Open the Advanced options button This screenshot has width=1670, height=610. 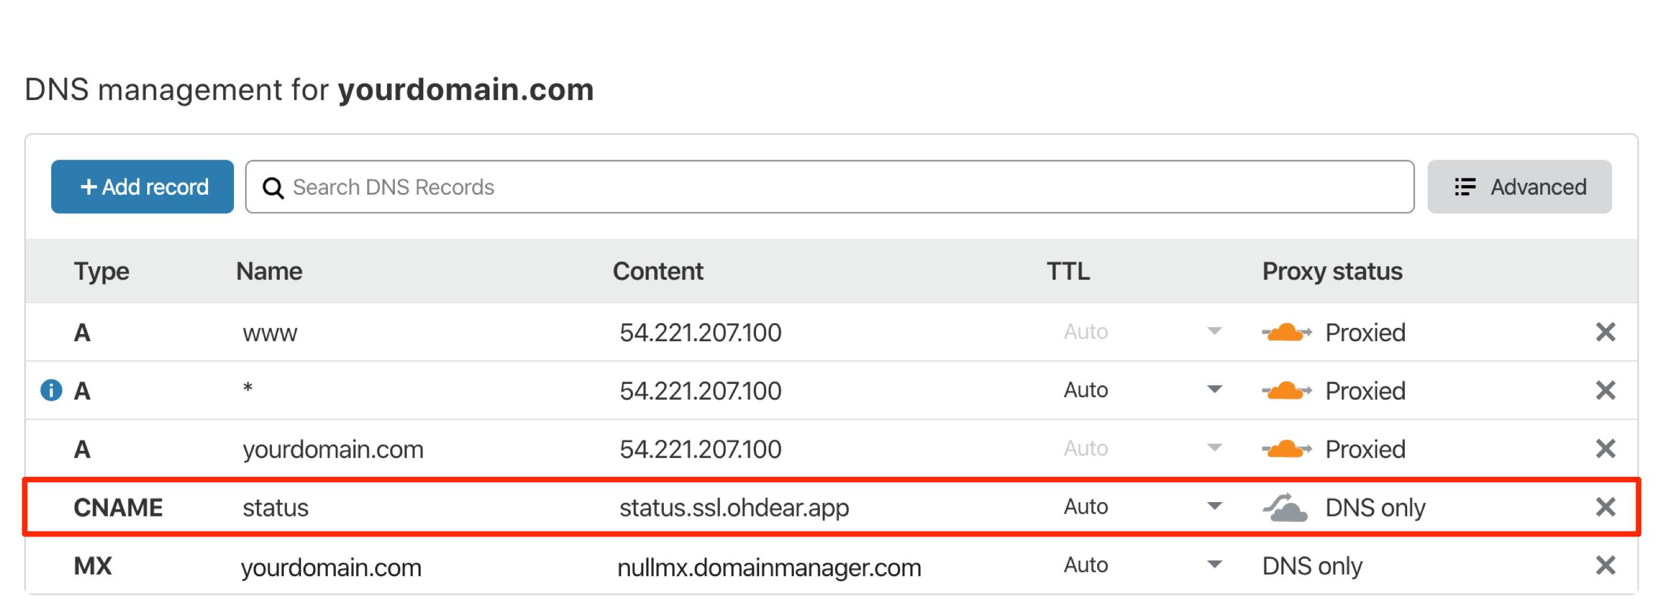tap(1519, 187)
